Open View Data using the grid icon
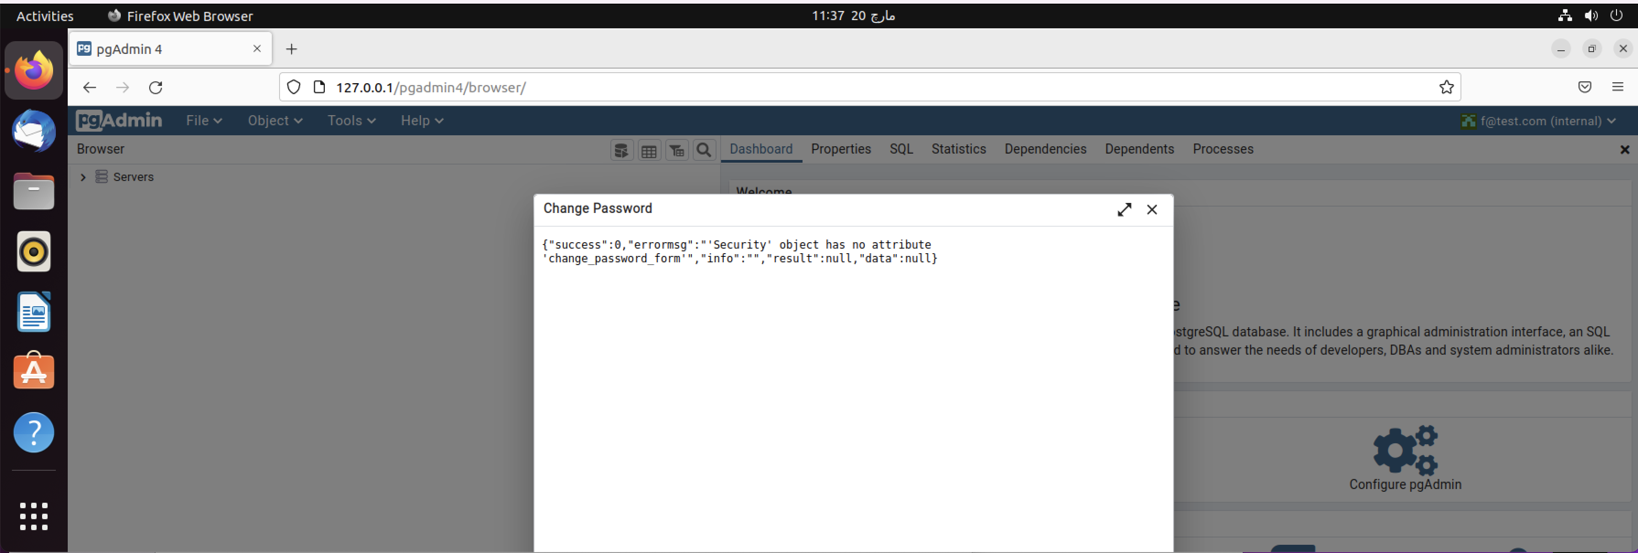1638x553 pixels. tap(649, 150)
